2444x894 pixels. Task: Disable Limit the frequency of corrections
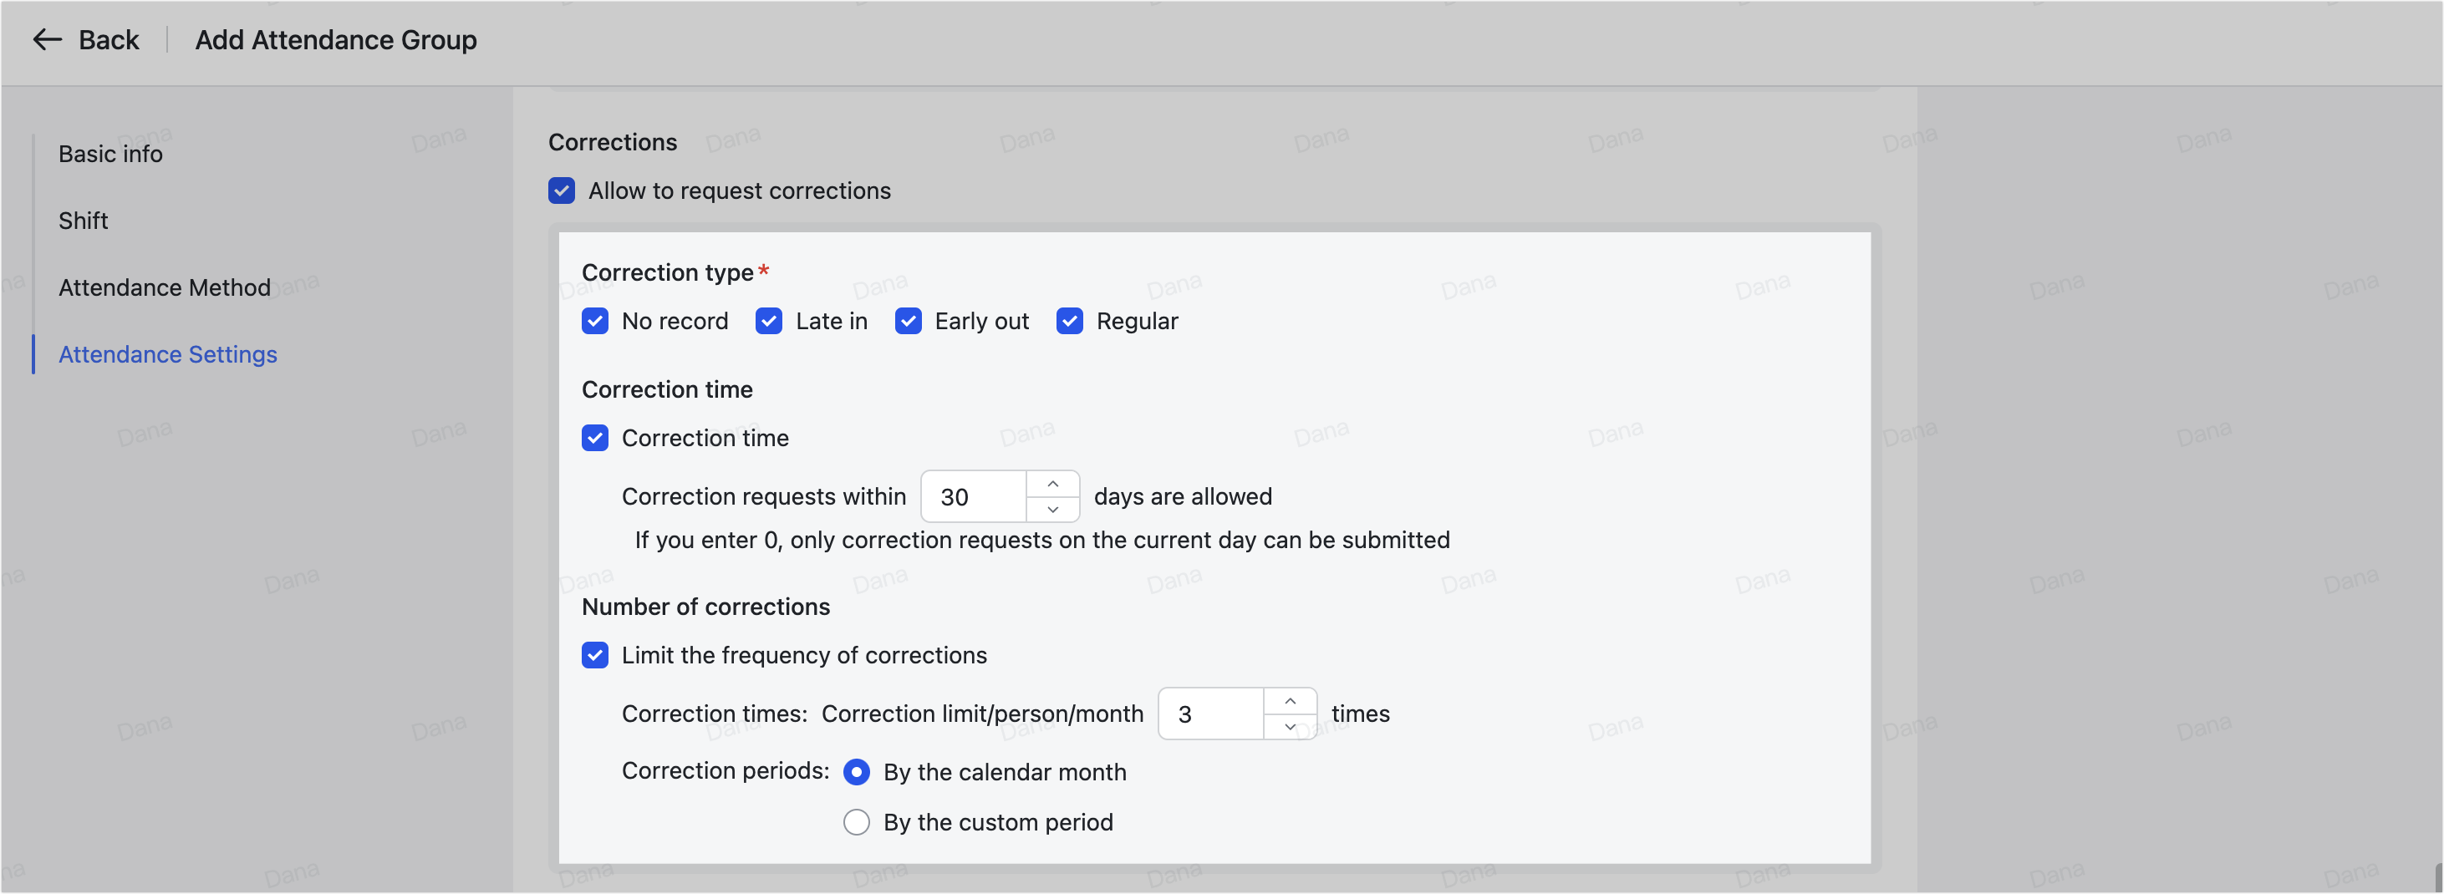pos(595,654)
